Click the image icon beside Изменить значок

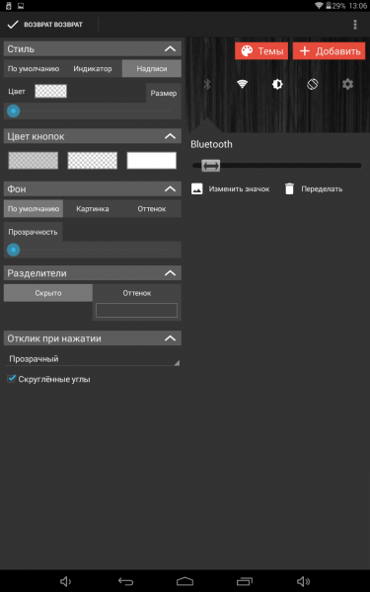click(x=197, y=188)
